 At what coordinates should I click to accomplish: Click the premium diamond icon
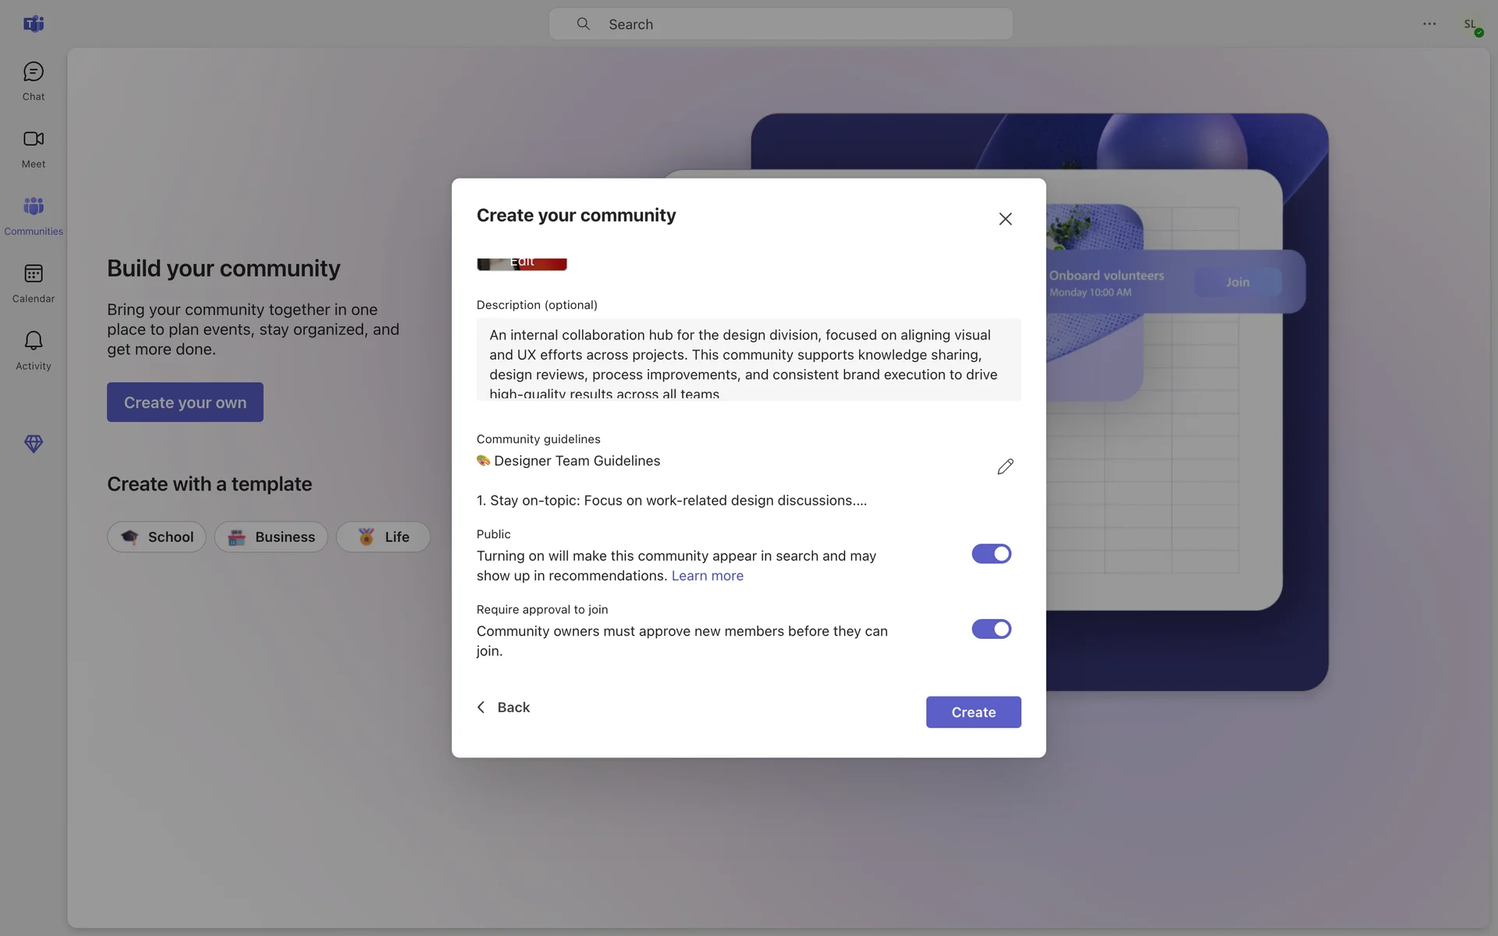(x=33, y=444)
